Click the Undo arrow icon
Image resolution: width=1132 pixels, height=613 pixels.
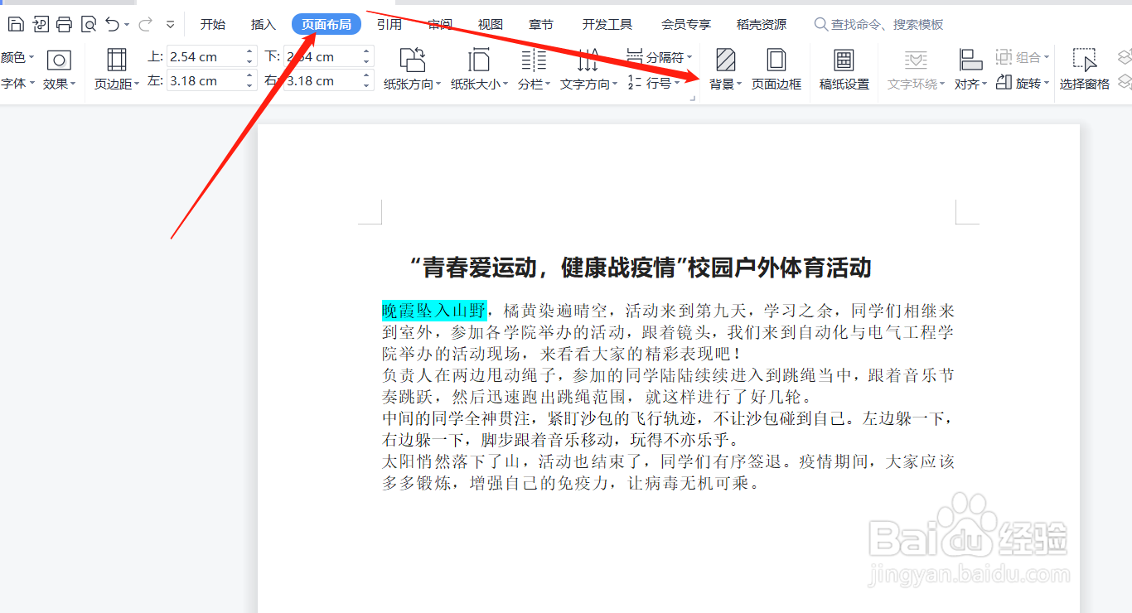point(112,24)
